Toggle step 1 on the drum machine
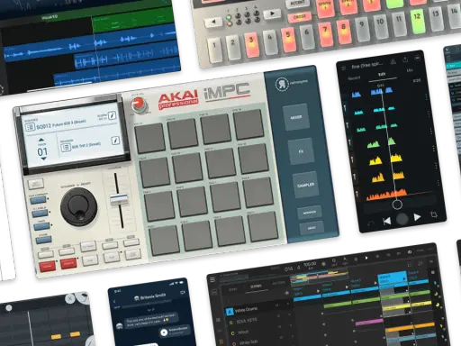461x346 pixels. pos(214,50)
